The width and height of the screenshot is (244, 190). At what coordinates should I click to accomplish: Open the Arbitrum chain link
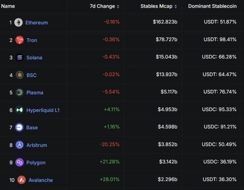[x=37, y=145]
